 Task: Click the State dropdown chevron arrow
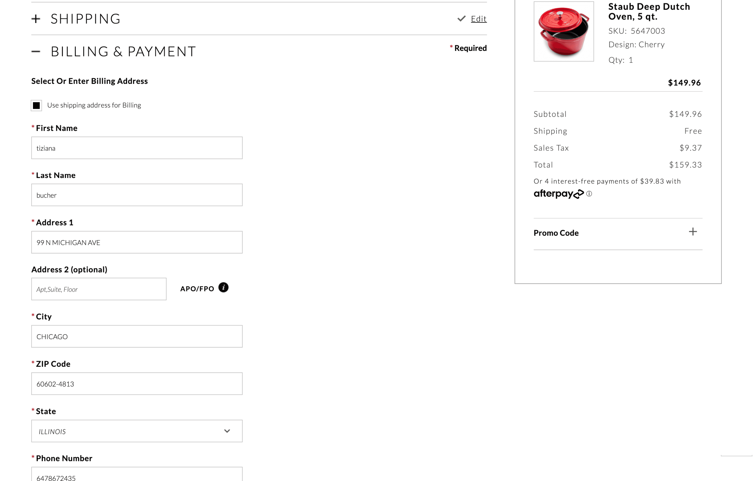[x=227, y=431]
